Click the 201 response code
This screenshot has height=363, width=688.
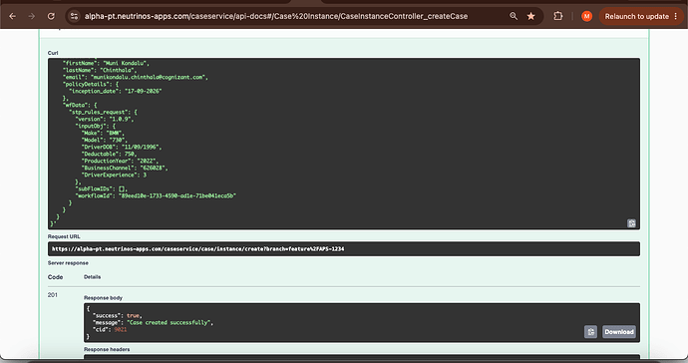point(53,295)
